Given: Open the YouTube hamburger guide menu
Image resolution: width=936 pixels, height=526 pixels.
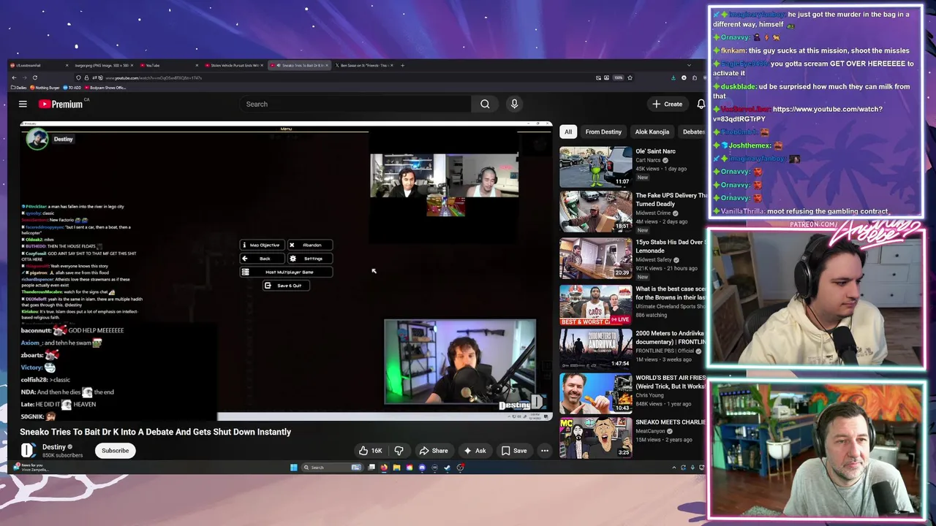Looking at the screenshot, I should coord(23,104).
